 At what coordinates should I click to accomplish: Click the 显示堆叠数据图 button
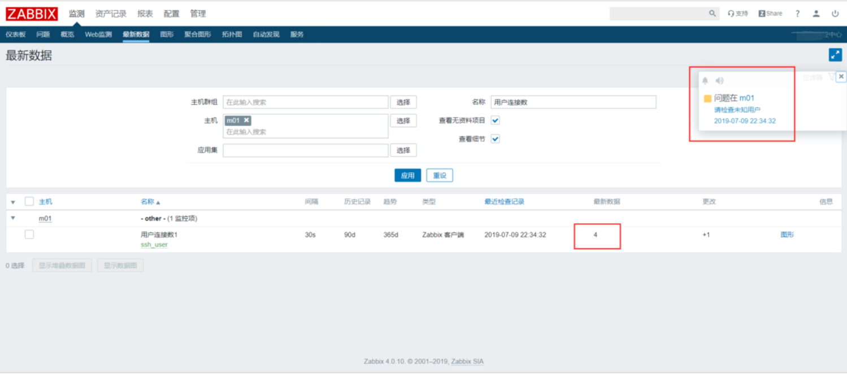click(x=62, y=266)
